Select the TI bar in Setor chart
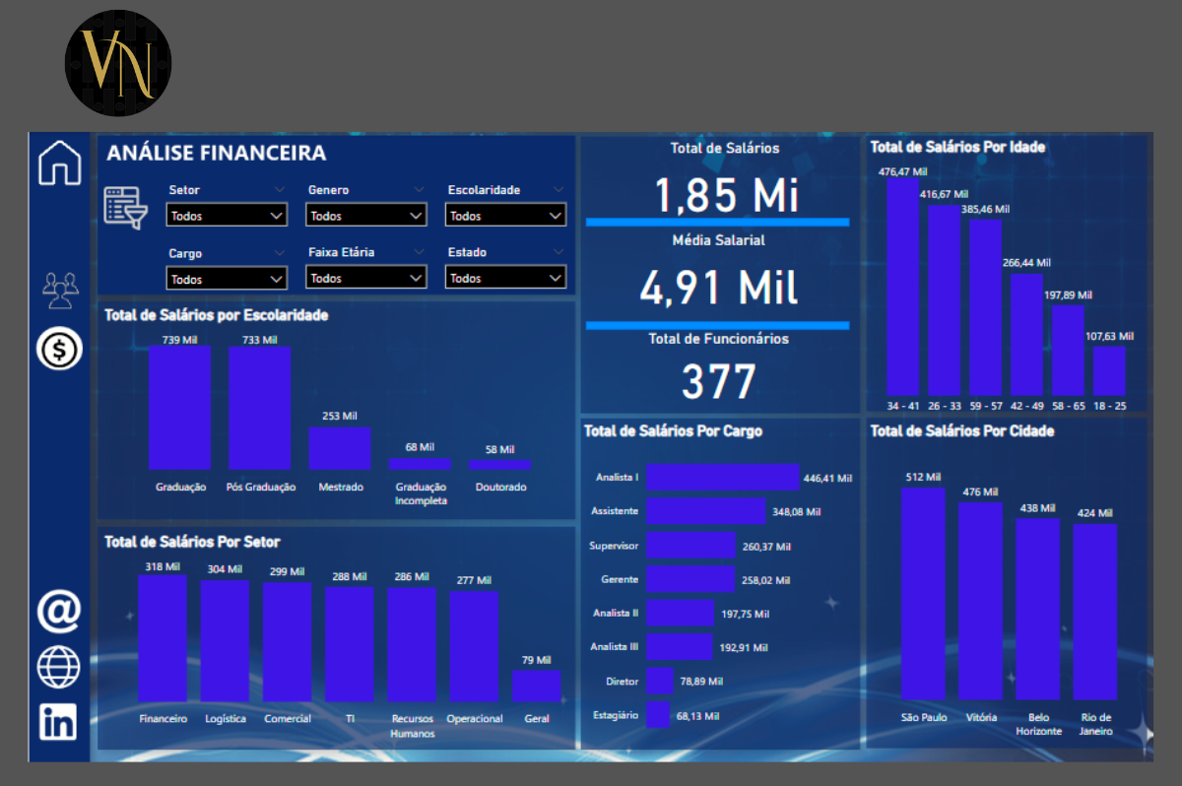1182x786 pixels. (350, 644)
